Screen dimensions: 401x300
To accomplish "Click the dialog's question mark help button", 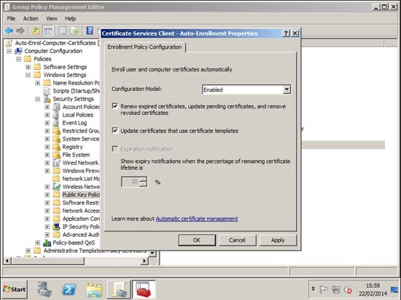I will (x=286, y=33).
